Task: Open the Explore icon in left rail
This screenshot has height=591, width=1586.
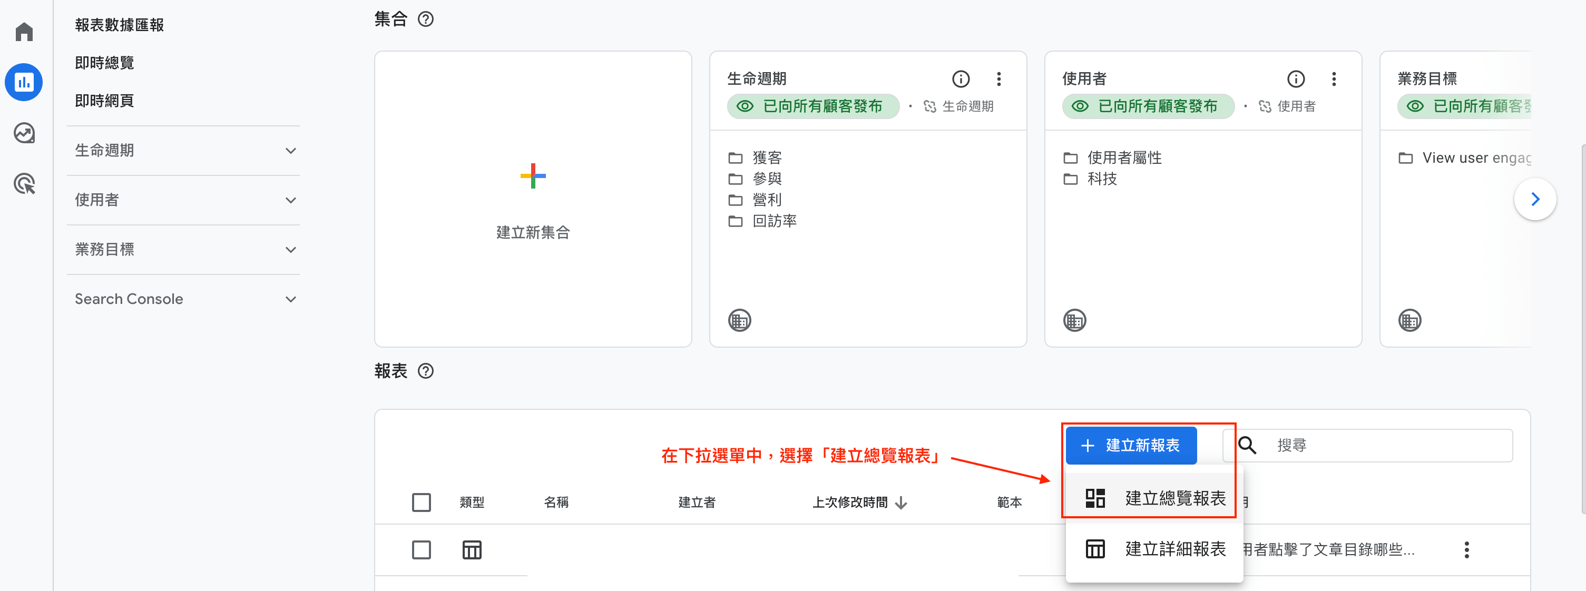Action: point(24,133)
